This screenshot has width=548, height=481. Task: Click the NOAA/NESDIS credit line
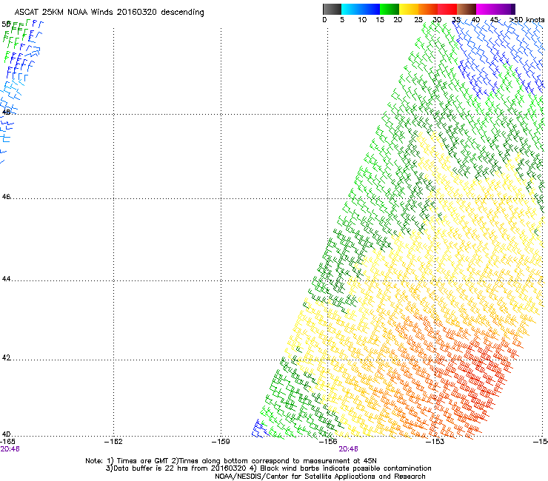pyautogui.click(x=320, y=477)
